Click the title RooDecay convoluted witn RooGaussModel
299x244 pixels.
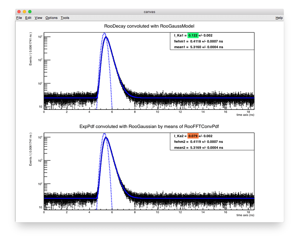click(x=149, y=26)
